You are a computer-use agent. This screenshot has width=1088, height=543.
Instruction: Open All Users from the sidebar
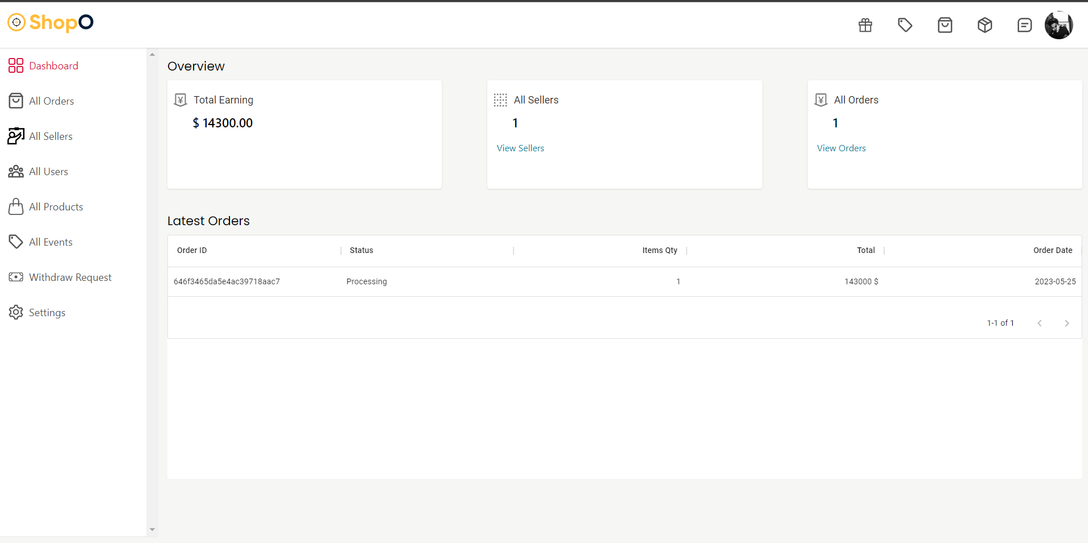pos(49,171)
